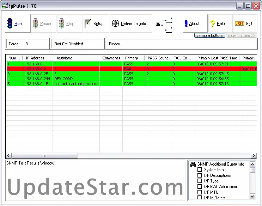Click the 06/01/10 09:57:21 timestamp
This screenshot has height=206, width=262.
[x=212, y=64]
